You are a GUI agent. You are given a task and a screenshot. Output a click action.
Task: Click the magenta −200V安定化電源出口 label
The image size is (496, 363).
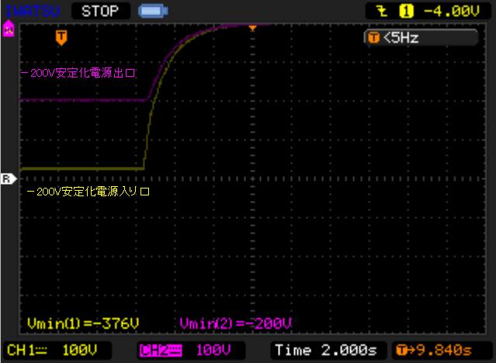point(78,73)
